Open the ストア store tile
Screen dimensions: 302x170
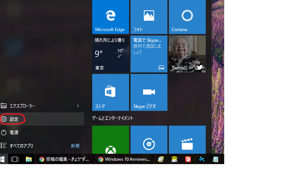click(111, 92)
